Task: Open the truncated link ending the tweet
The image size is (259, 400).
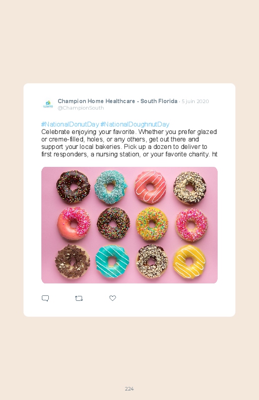Action: 215,154
